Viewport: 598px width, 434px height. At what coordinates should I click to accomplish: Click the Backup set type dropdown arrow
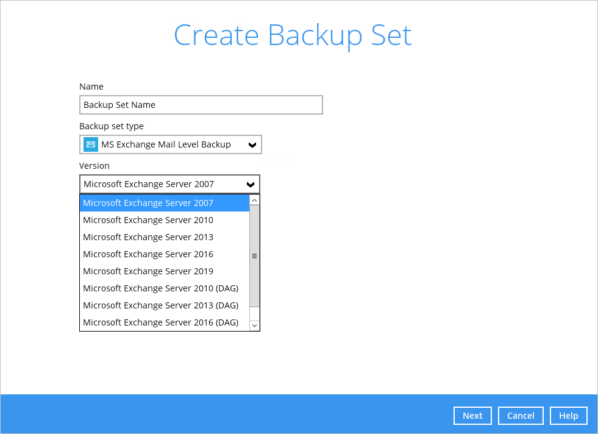252,145
